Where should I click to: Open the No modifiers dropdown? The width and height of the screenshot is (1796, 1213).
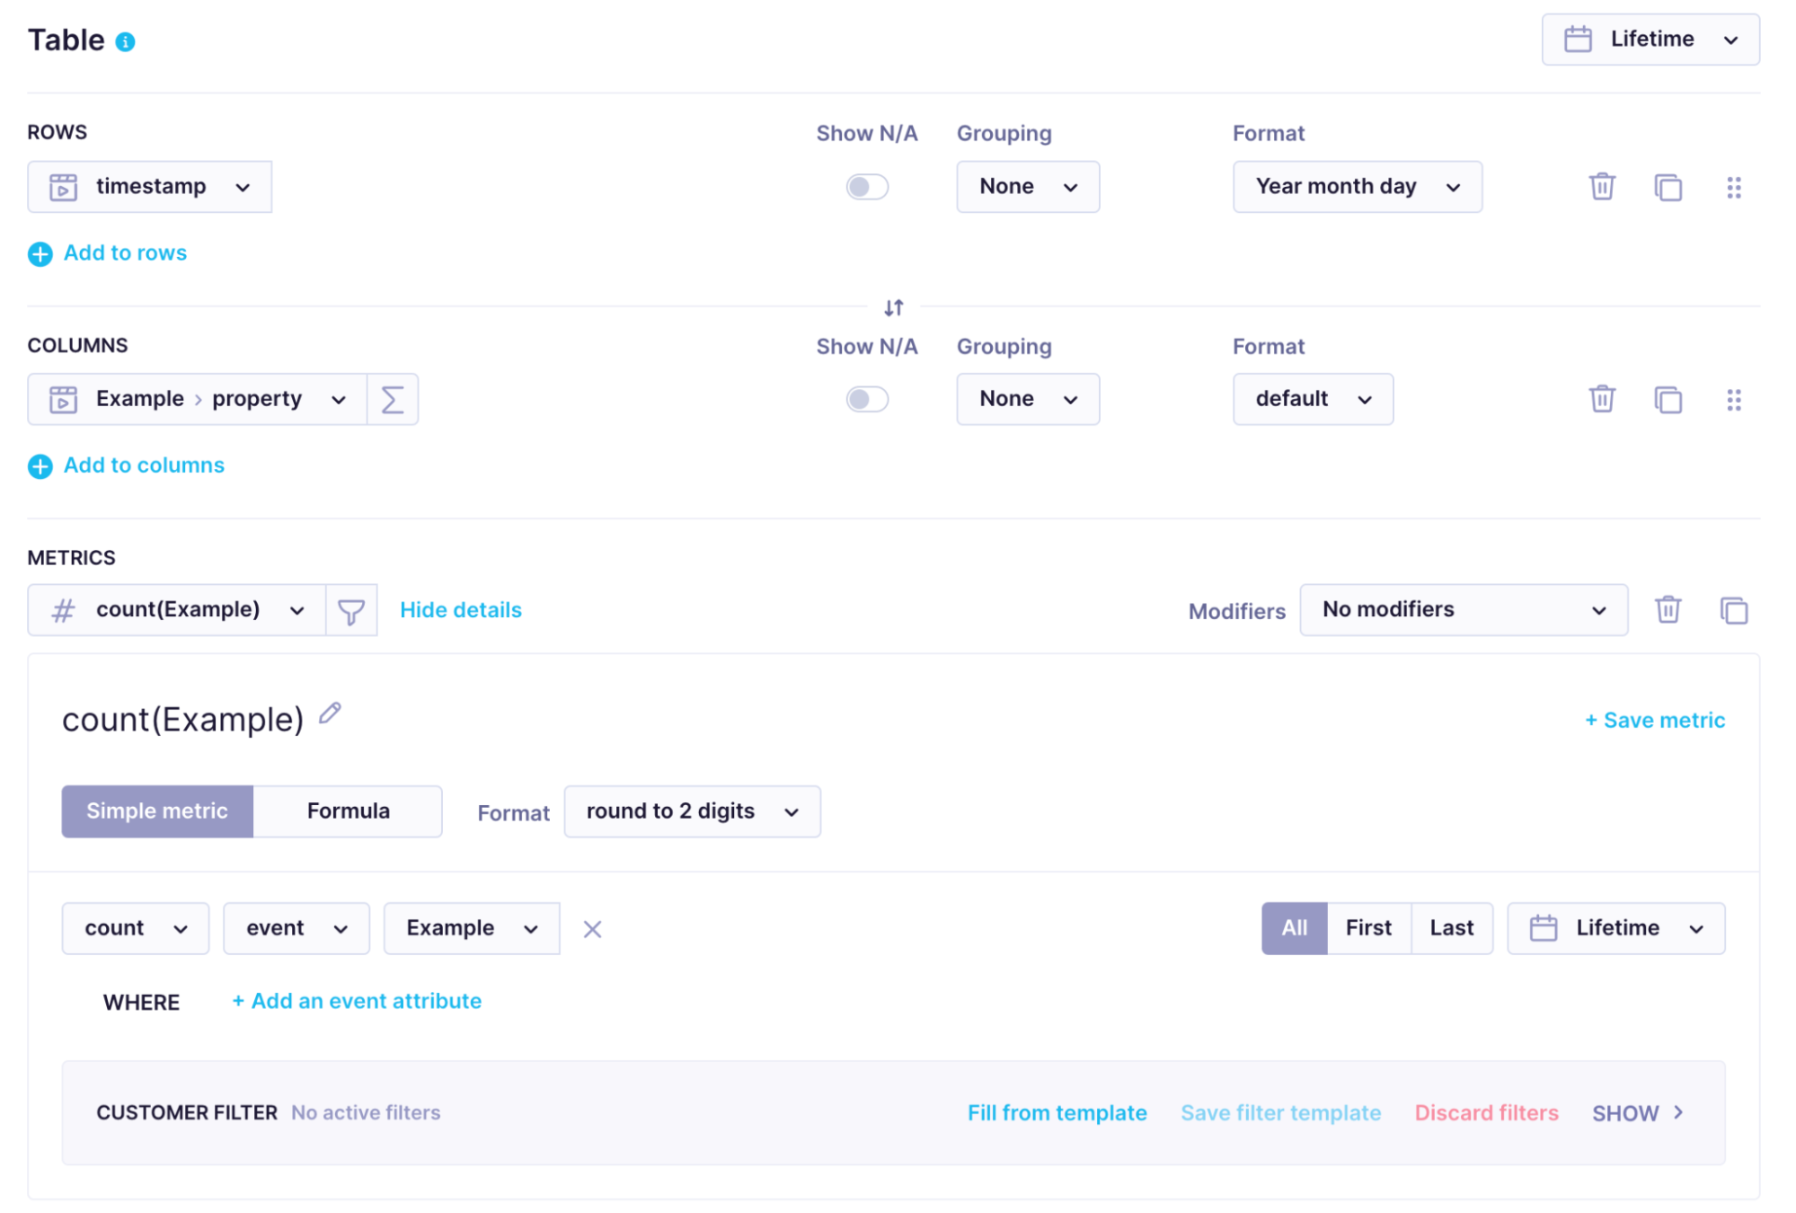1463,610
